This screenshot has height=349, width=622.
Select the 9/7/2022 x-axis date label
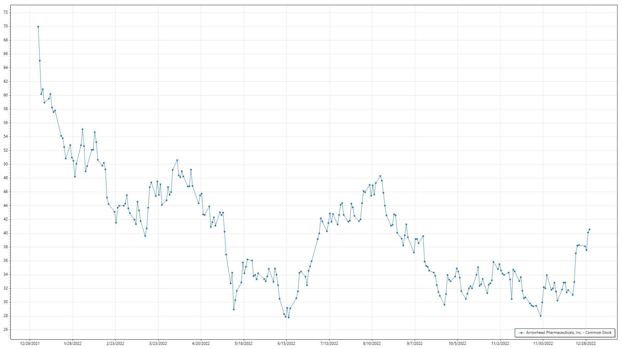(x=415, y=343)
